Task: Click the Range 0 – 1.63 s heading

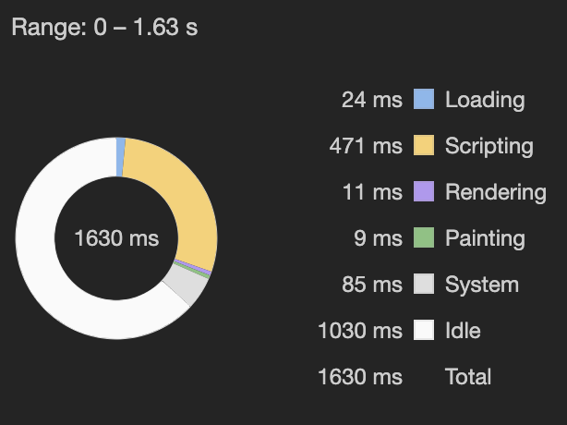Action: 104,27
